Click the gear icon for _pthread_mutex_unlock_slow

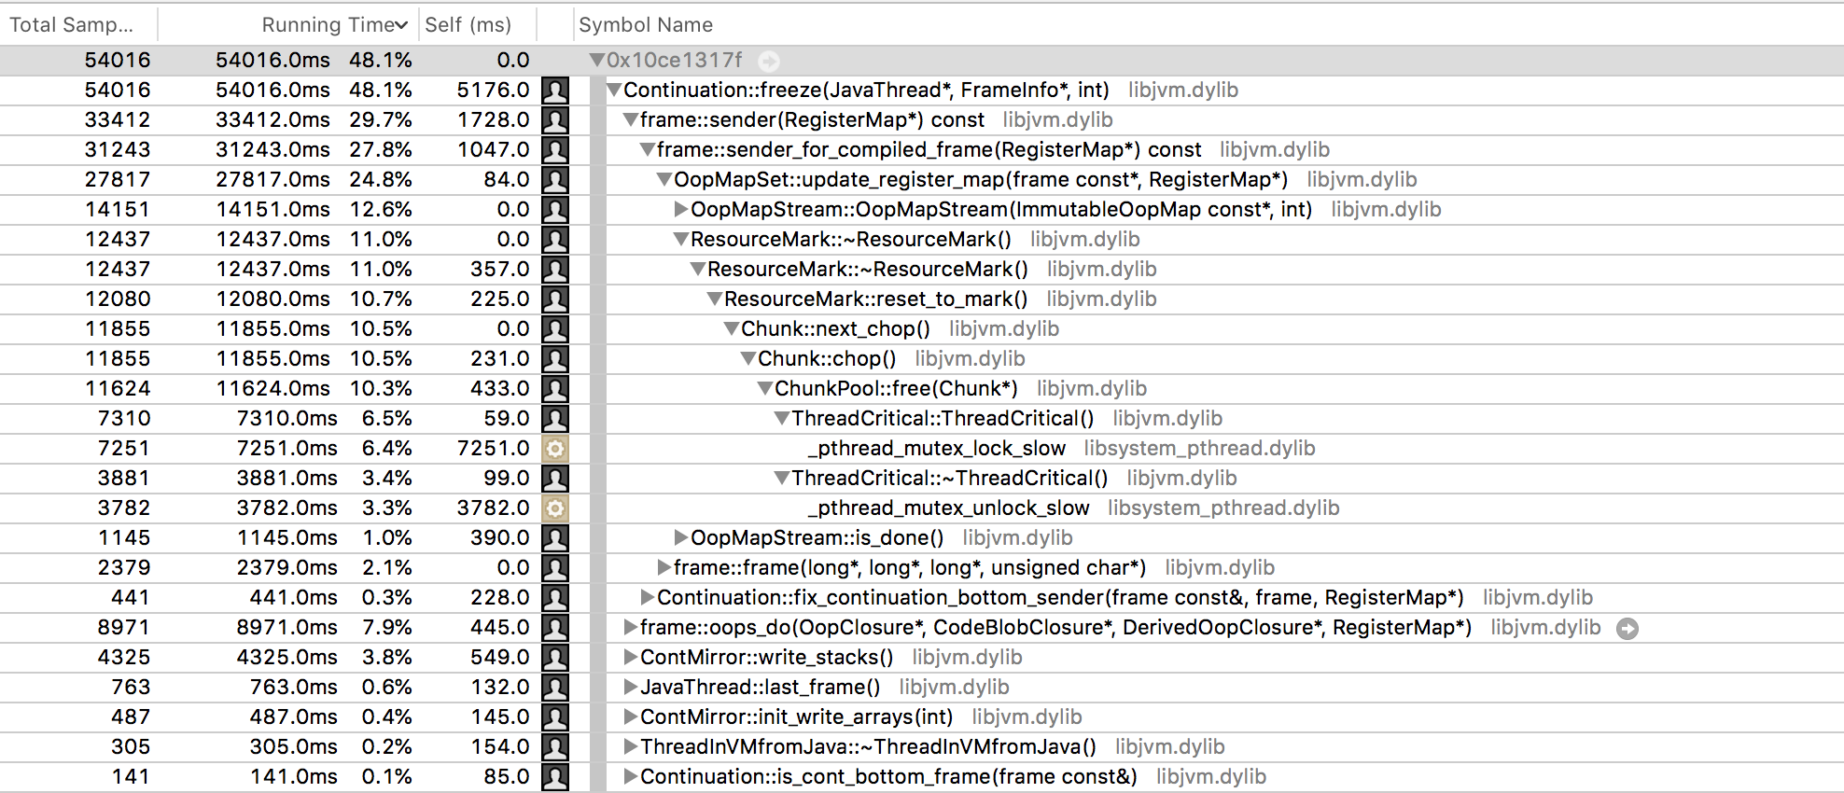pyautogui.click(x=555, y=508)
